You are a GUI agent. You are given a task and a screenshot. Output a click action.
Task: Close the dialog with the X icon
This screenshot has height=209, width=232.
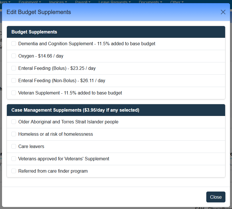(x=223, y=12)
